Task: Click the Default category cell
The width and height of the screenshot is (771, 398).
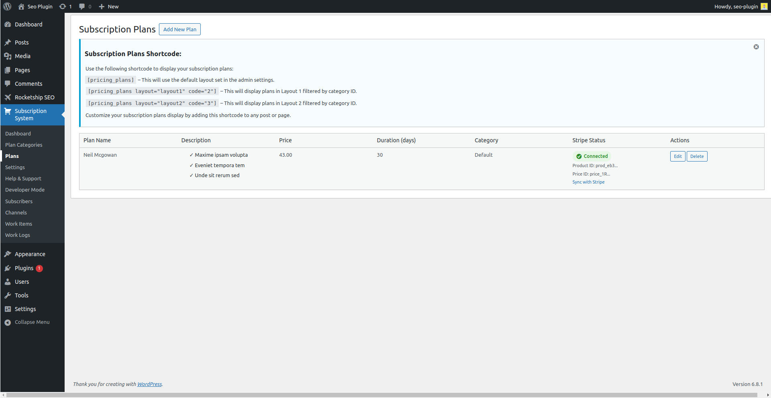Action: [x=484, y=155]
